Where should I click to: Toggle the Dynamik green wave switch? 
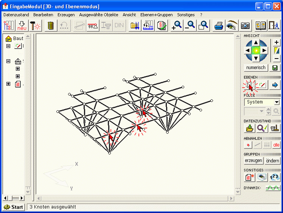272,188
